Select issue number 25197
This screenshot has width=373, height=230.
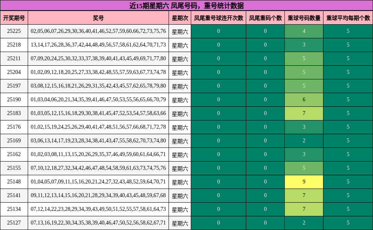click(14, 86)
